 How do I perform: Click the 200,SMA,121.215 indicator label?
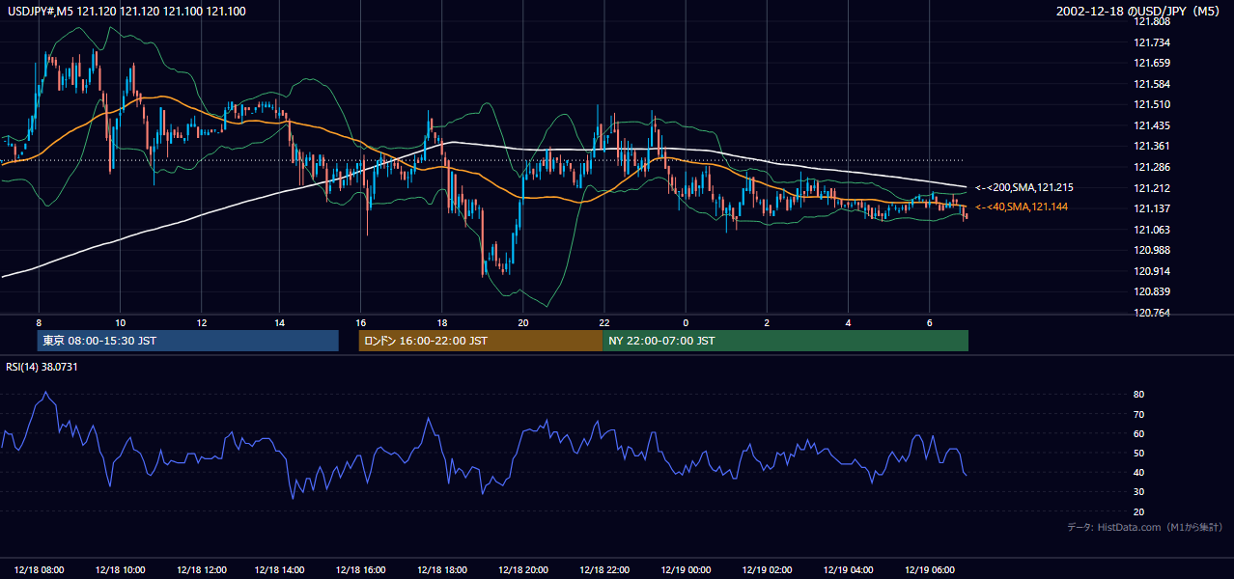coord(1024,187)
